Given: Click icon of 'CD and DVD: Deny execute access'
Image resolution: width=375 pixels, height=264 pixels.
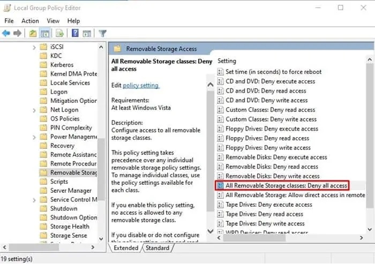Looking at the screenshot, I should coord(220,81).
